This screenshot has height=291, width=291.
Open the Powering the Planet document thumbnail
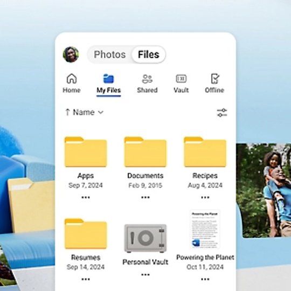205,230
